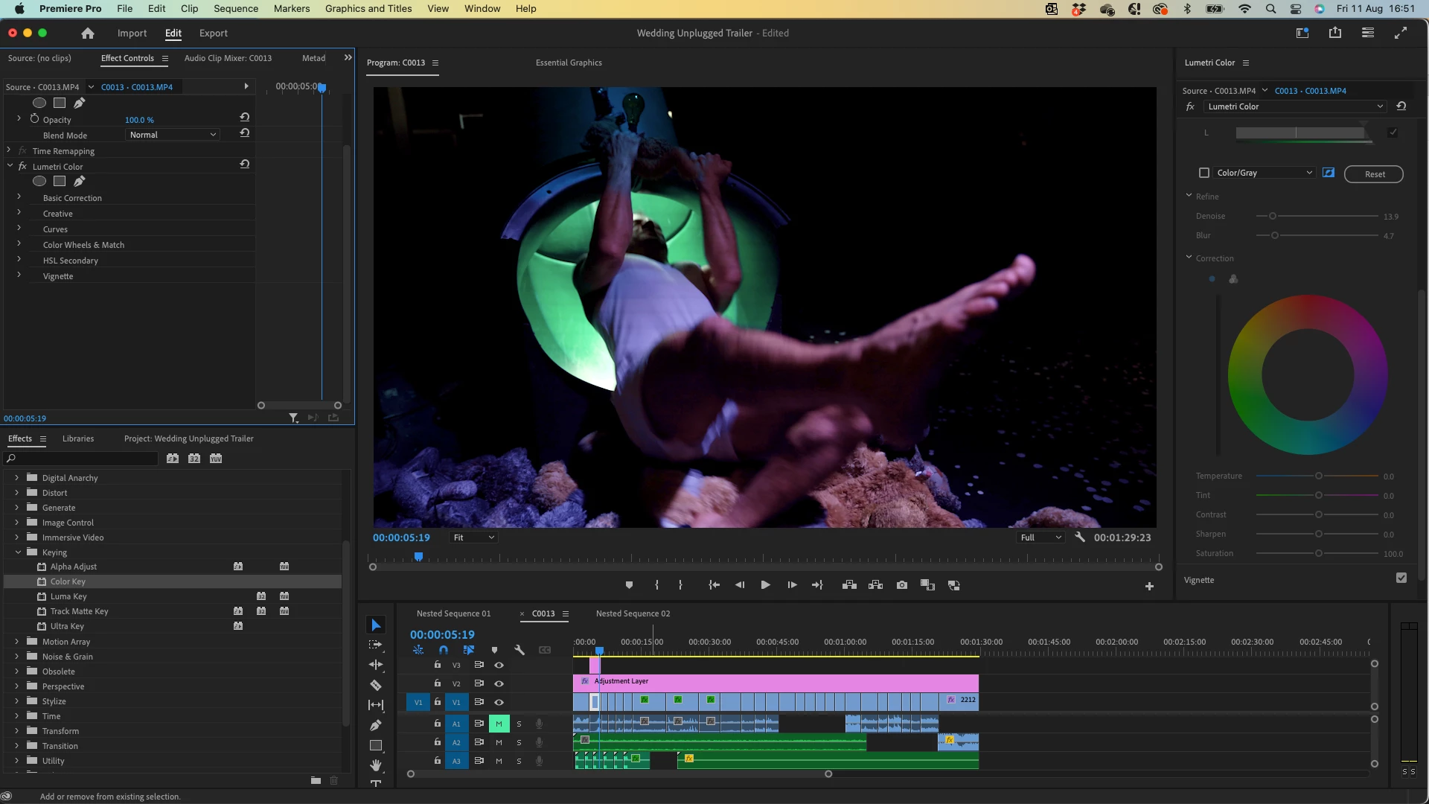Open the program monitor settings wrench
Screen dimensions: 1429x804
1080,537
